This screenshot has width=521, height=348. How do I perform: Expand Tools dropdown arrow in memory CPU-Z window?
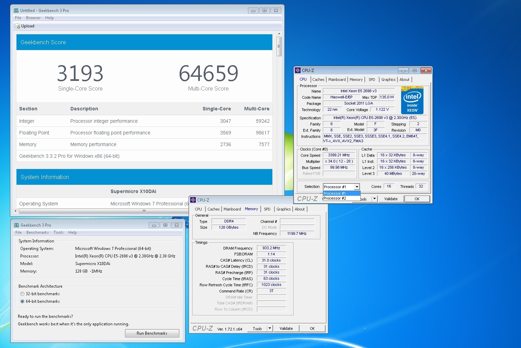(x=270, y=328)
